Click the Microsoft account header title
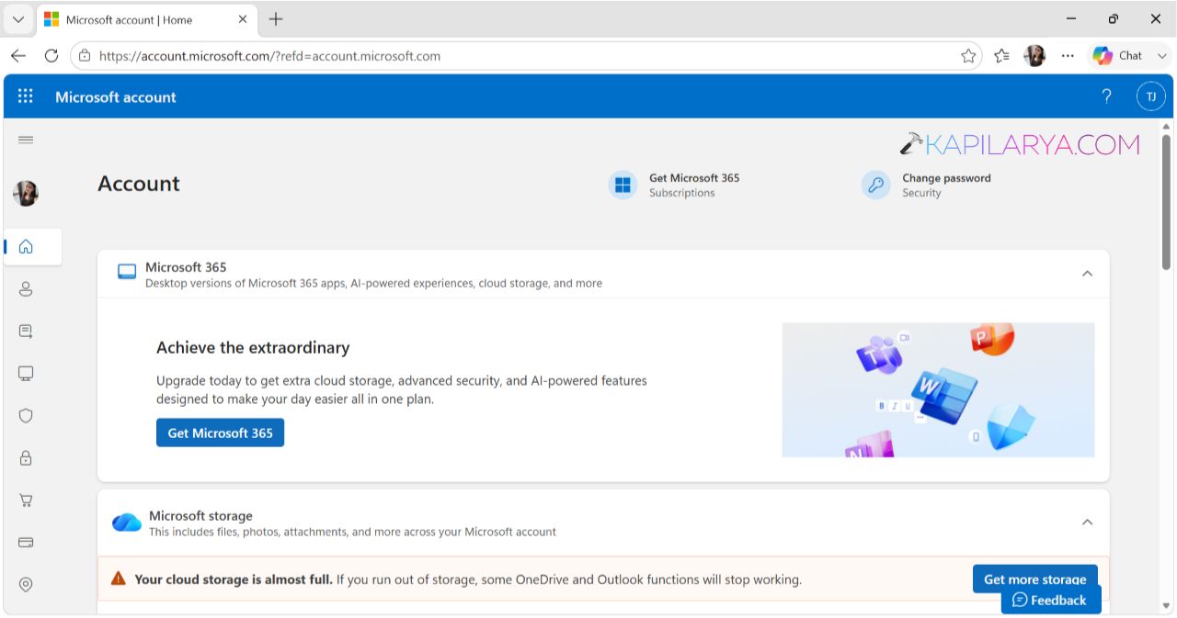This screenshot has width=1177, height=618. click(x=116, y=97)
